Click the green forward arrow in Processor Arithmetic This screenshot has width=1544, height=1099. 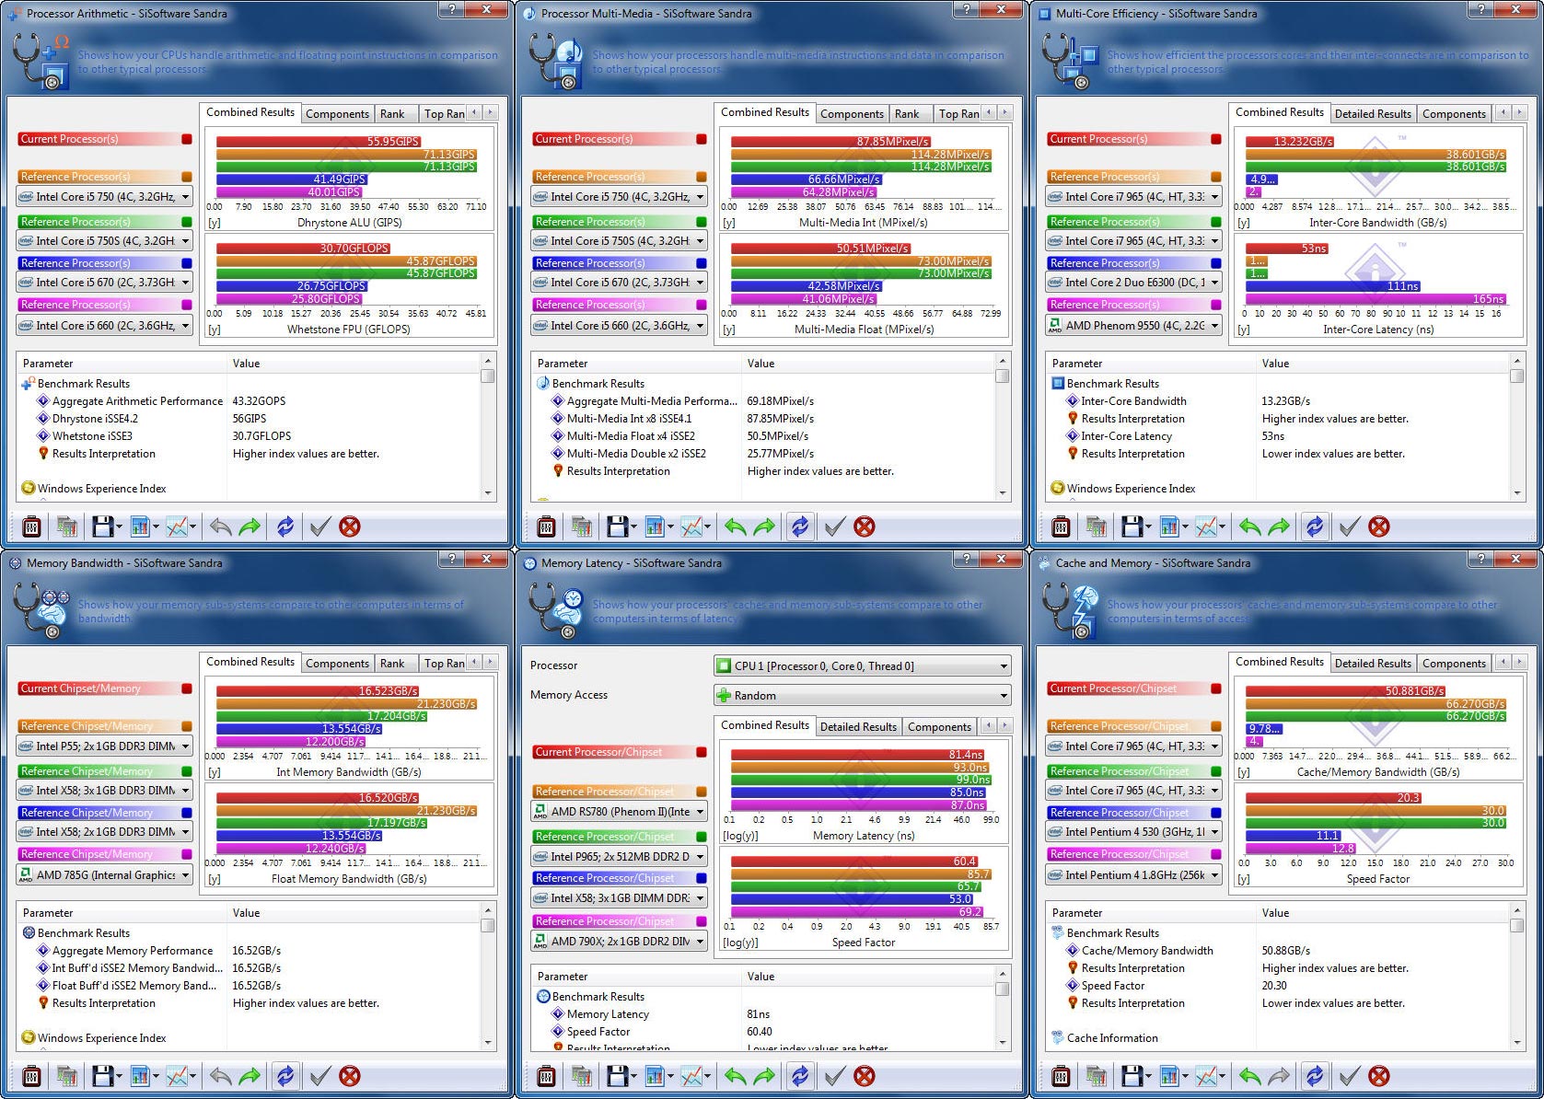[x=250, y=526]
